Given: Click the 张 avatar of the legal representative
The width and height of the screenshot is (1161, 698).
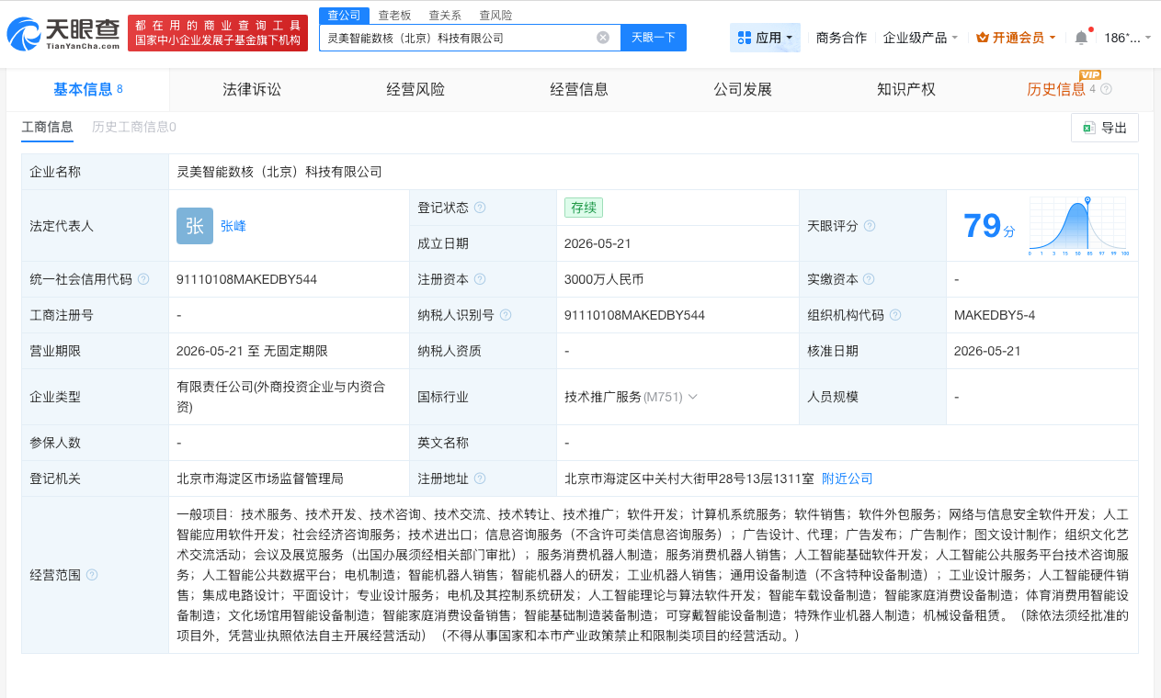Looking at the screenshot, I should click(x=195, y=226).
